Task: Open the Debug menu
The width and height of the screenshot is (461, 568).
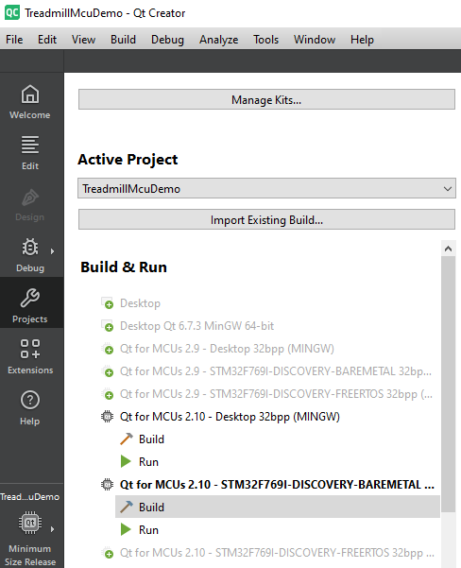Action: [167, 40]
